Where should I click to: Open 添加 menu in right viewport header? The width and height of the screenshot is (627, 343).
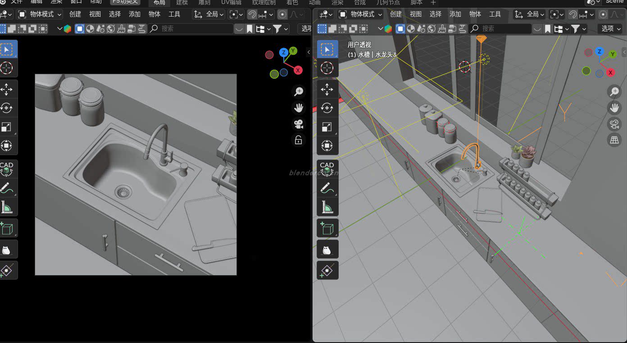coord(455,14)
